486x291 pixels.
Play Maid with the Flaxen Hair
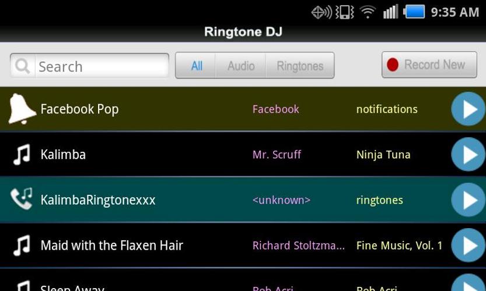click(x=468, y=245)
